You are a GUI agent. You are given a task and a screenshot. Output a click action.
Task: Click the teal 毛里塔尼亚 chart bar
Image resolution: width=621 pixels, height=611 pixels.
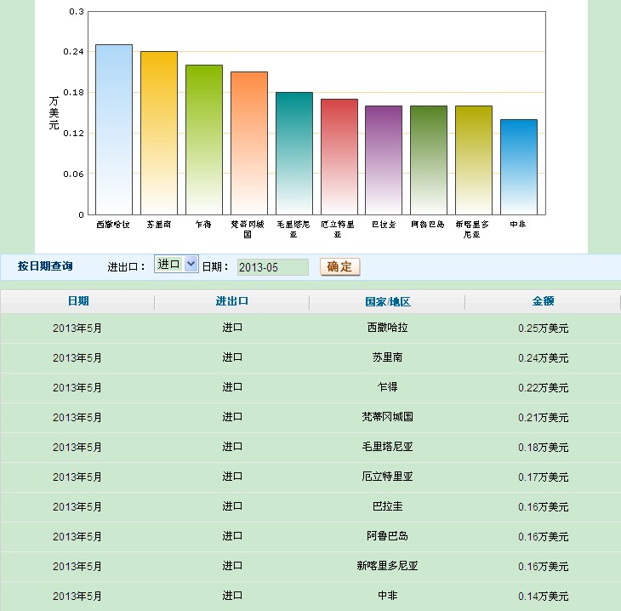[294, 153]
